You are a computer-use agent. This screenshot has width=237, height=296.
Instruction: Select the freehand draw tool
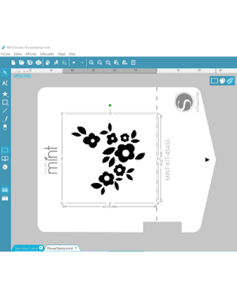point(5,119)
